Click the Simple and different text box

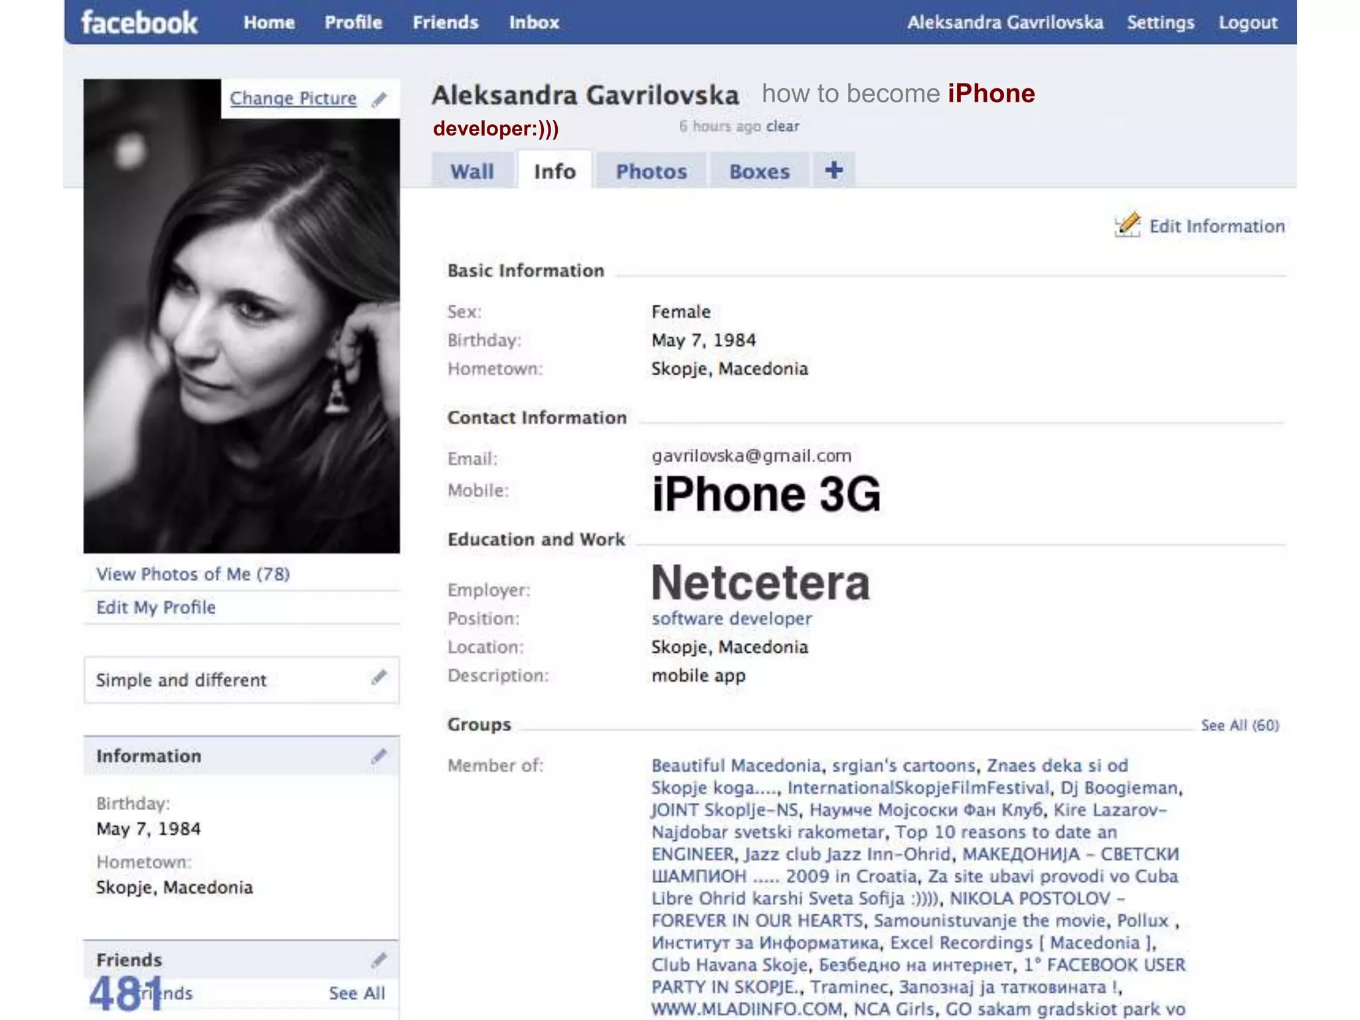tap(242, 680)
